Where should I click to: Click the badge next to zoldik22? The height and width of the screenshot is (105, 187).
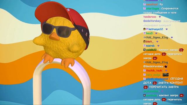[144, 50]
